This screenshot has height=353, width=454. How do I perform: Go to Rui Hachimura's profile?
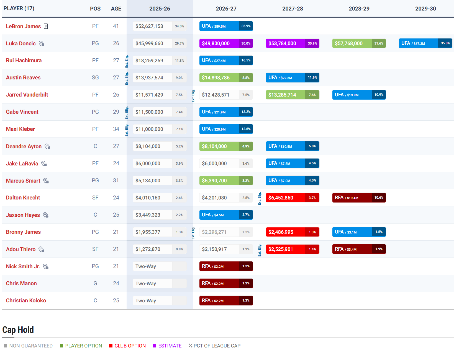point(24,61)
